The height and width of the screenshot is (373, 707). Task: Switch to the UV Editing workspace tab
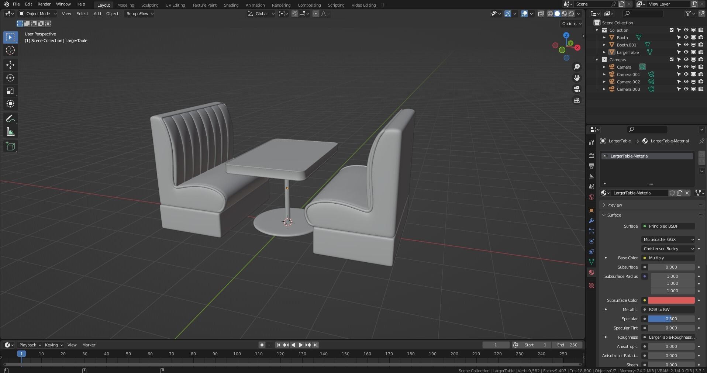point(175,5)
